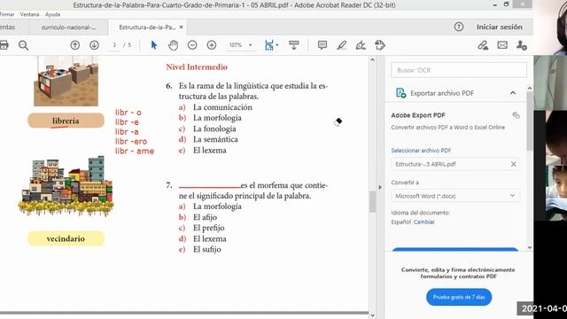Click answer 'El lexema' in question 7
The image size is (567, 319).
pos(209,238)
